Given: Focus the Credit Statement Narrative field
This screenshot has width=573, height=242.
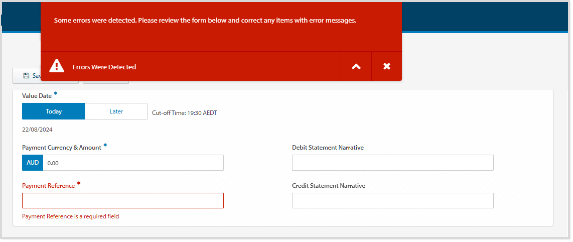Looking at the screenshot, I should (x=392, y=201).
